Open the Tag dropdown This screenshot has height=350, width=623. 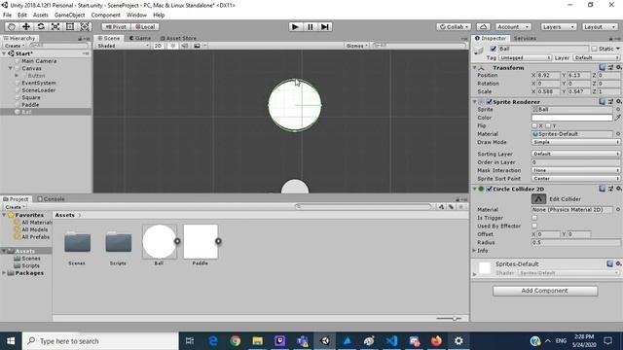click(526, 57)
